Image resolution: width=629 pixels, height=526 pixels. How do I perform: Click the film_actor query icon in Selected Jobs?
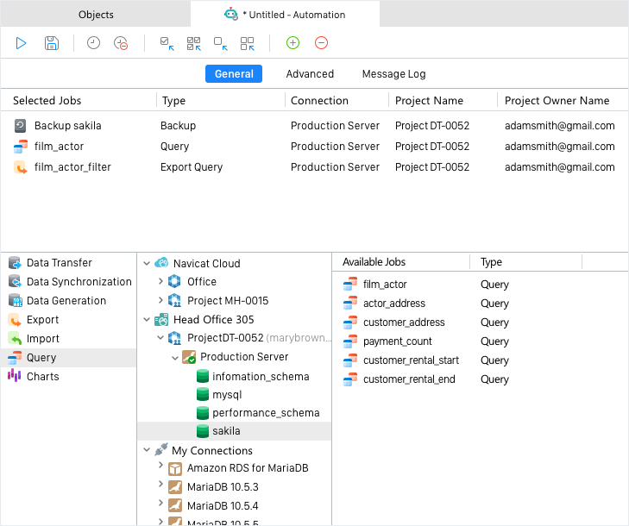pos(21,147)
